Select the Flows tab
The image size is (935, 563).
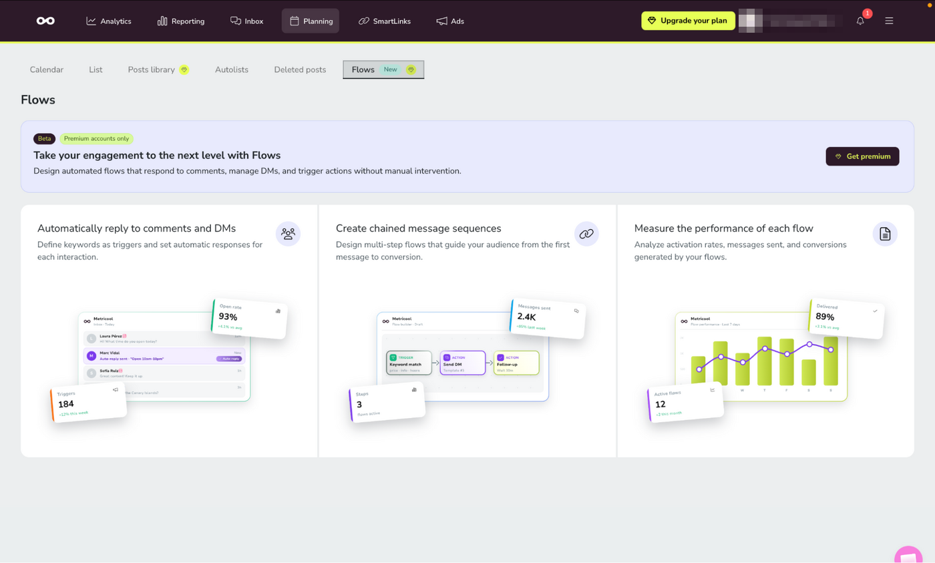coord(383,69)
